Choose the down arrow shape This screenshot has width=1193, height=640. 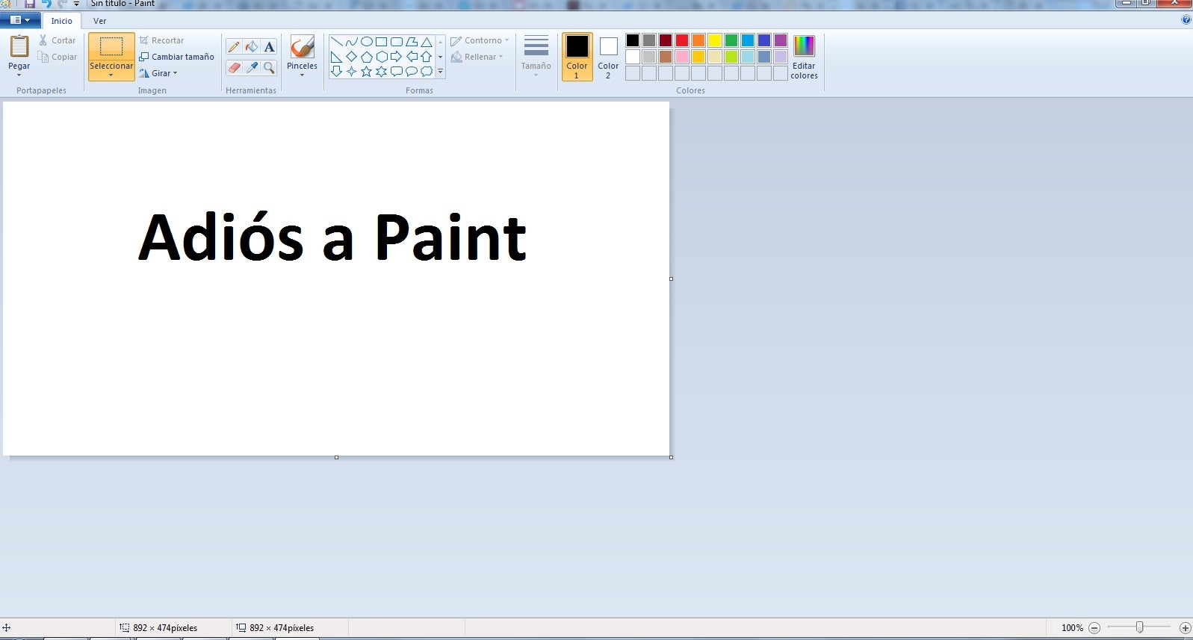[337, 72]
